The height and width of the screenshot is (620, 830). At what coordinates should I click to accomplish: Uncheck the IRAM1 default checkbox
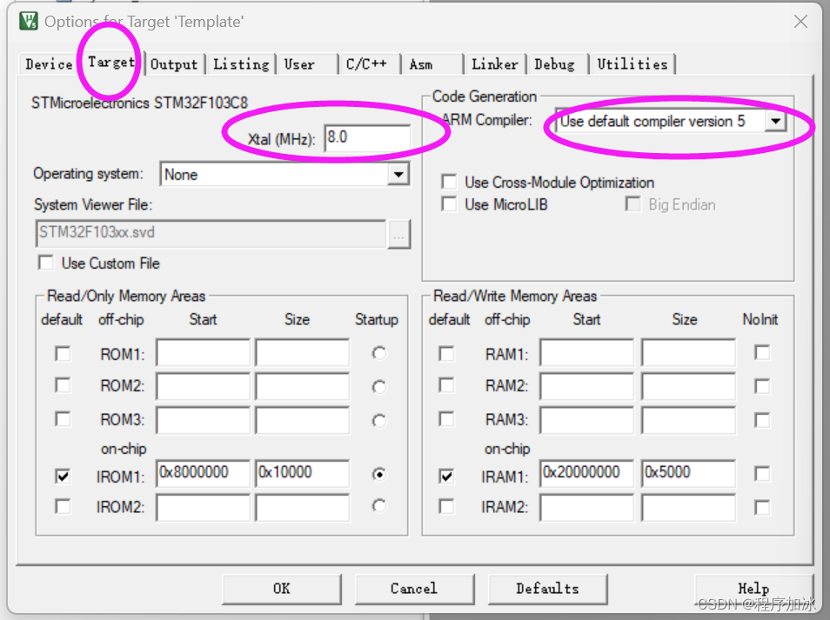pyautogui.click(x=446, y=477)
